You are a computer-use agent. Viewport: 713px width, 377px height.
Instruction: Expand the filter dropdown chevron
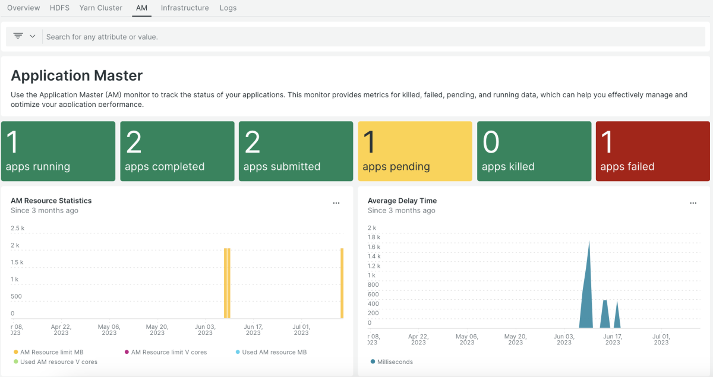tap(33, 36)
